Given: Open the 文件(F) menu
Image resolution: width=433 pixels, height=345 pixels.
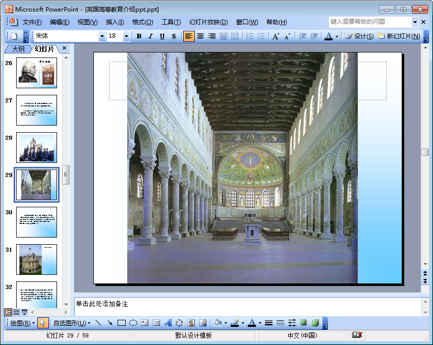Looking at the screenshot, I should pyautogui.click(x=32, y=22).
